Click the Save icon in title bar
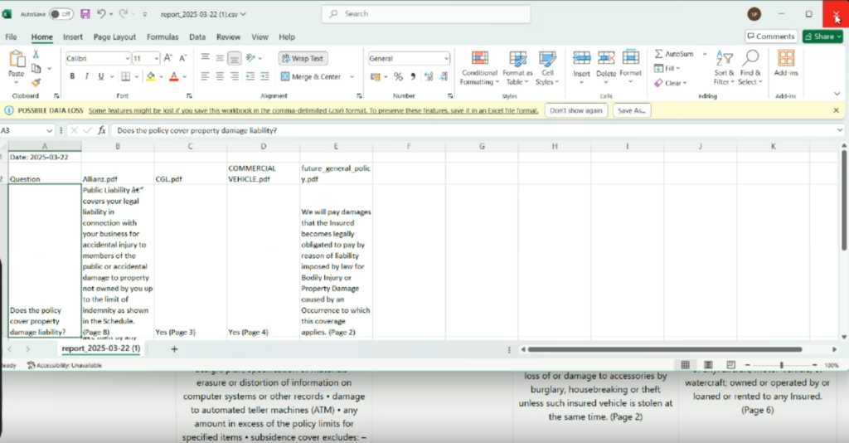 click(x=85, y=14)
